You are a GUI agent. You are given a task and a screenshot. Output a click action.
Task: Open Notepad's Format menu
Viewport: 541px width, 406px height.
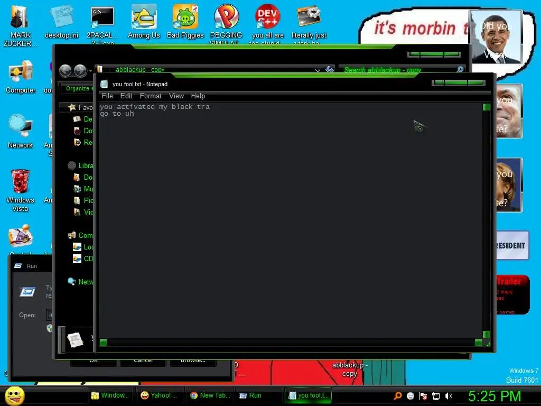(x=151, y=96)
